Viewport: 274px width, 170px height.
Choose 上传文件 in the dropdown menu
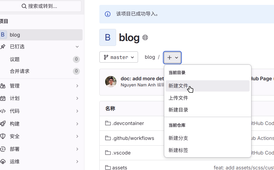[178, 98]
